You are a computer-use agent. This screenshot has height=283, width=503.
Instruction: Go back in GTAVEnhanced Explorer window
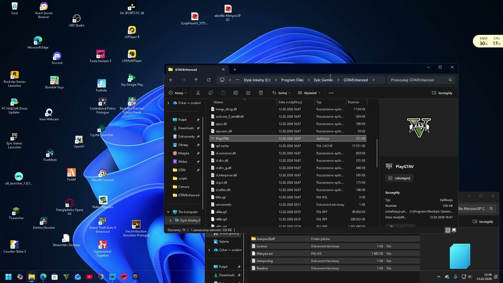[x=171, y=80]
